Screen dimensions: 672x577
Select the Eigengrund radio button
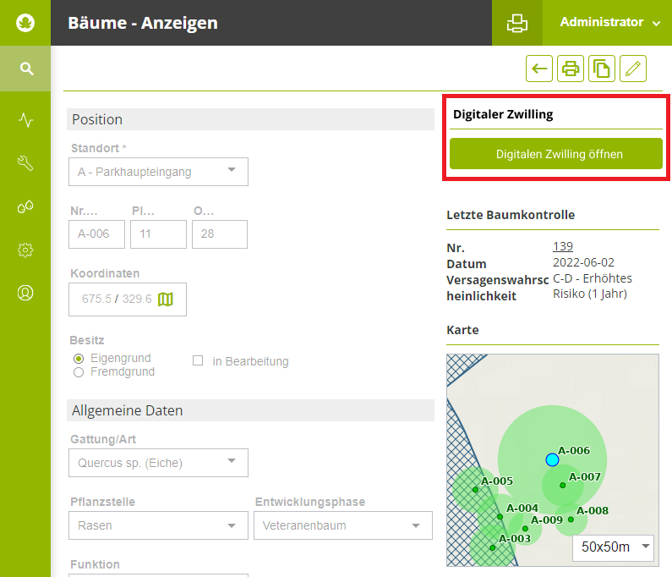(x=79, y=359)
